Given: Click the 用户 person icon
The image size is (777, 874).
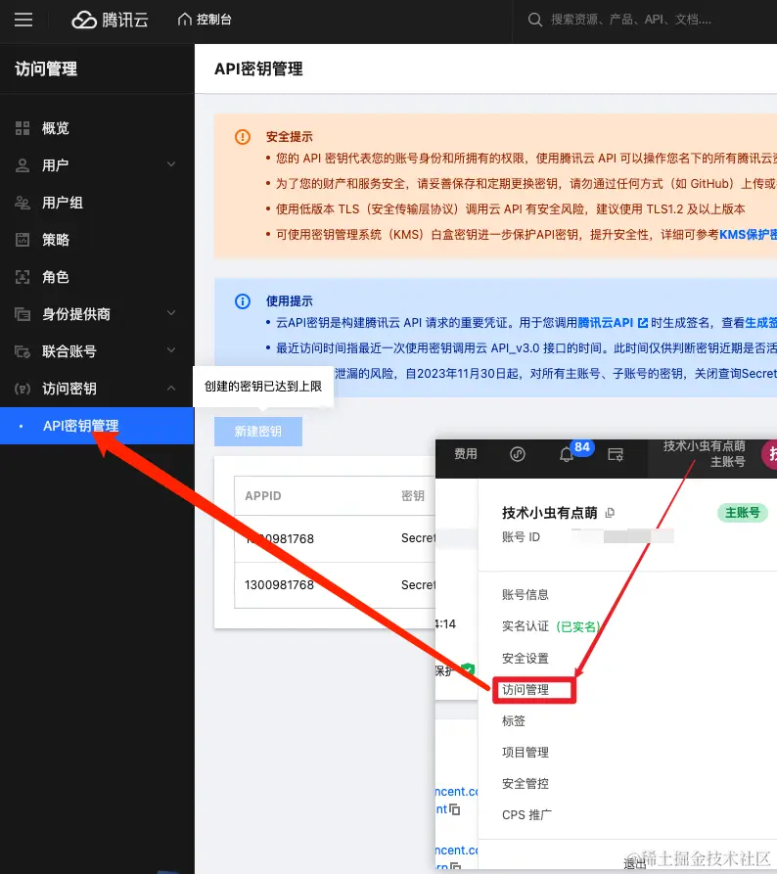Looking at the screenshot, I should tap(23, 165).
